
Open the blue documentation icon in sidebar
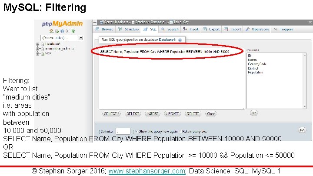coord(62,31)
